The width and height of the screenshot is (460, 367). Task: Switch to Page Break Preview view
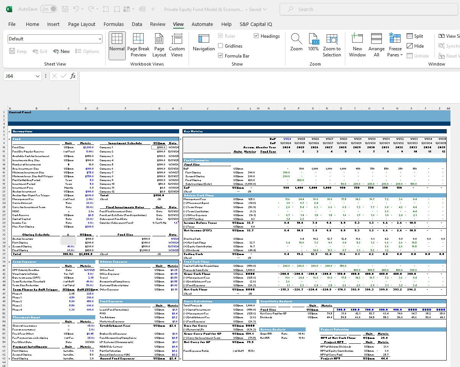[138, 45]
